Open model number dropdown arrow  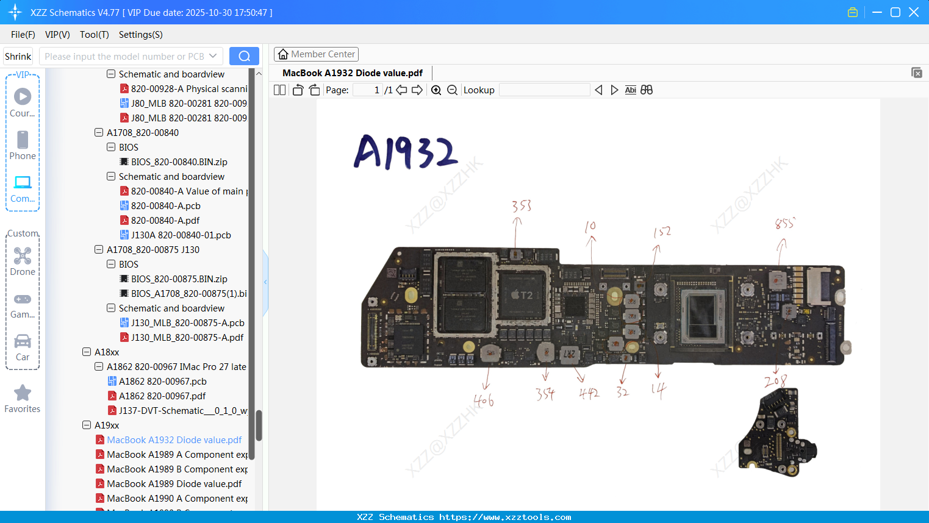coord(213,56)
